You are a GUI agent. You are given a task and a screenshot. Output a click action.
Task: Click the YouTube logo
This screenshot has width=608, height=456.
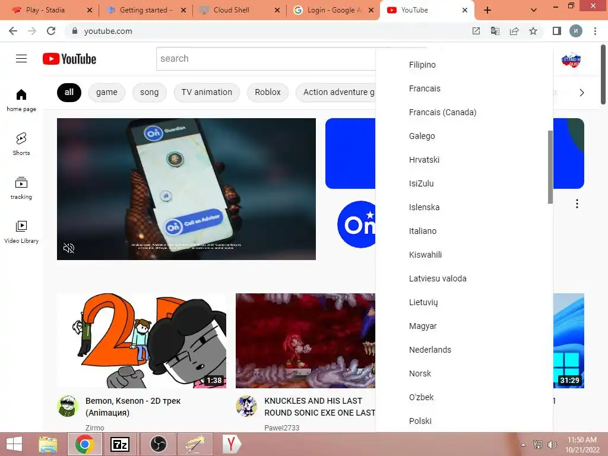click(69, 59)
